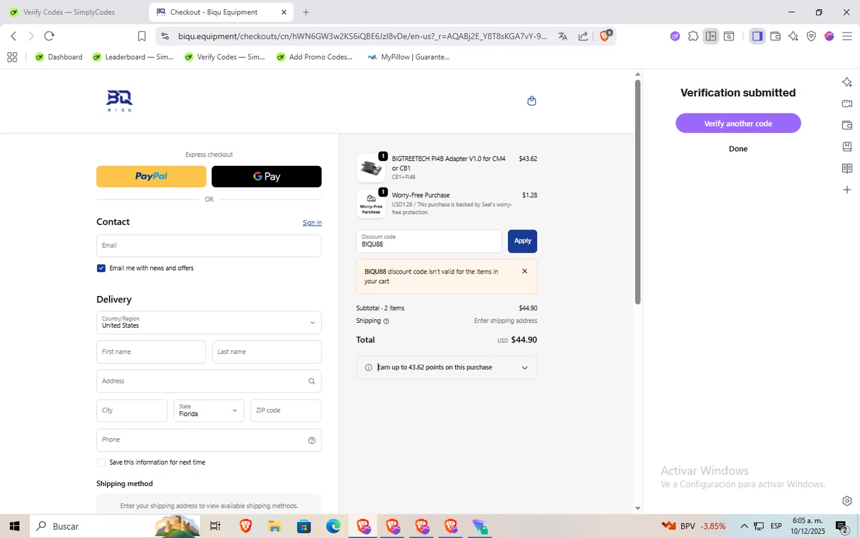Open the tab groups grid icon
The image size is (860, 538).
click(12, 57)
